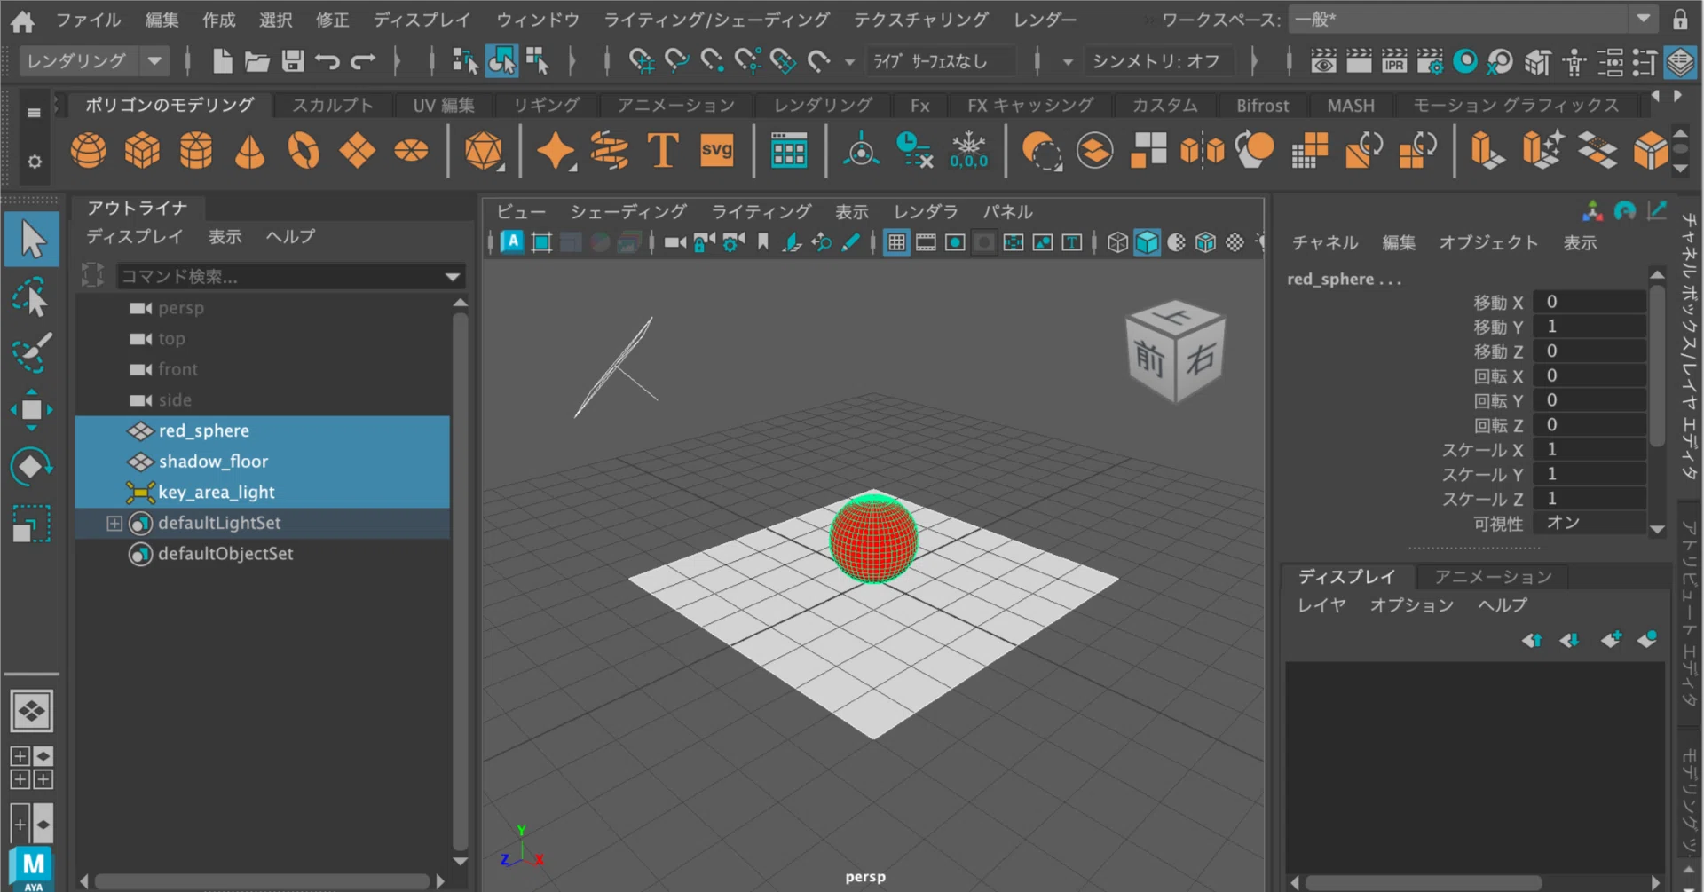Image resolution: width=1704 pixels, height=892 pixels.
Task: Click the Extrude shelf icon
Action: 1488,151
